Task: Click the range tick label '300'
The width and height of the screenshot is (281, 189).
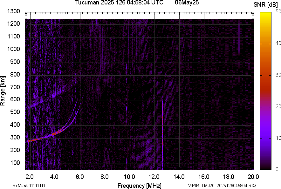Action: [x=15, y=137]
